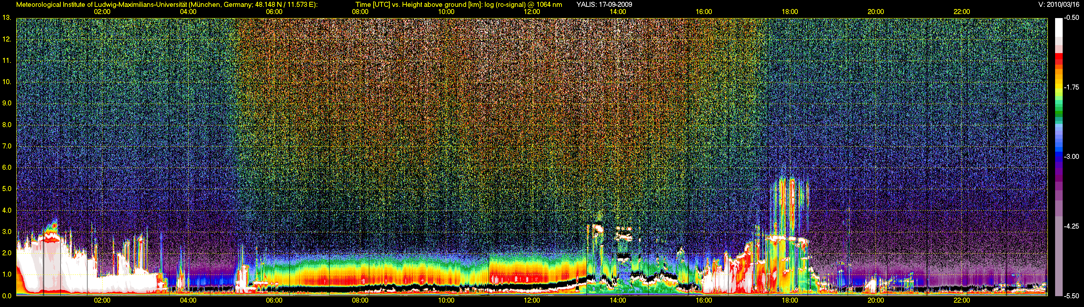Click the 'YALIS: 17-09-2009' label
Screen dimensions: 1084x307
point(604,5)
